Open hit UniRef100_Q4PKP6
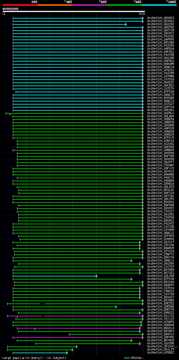Viewport: 179px width, 360px height. (161, 40)
